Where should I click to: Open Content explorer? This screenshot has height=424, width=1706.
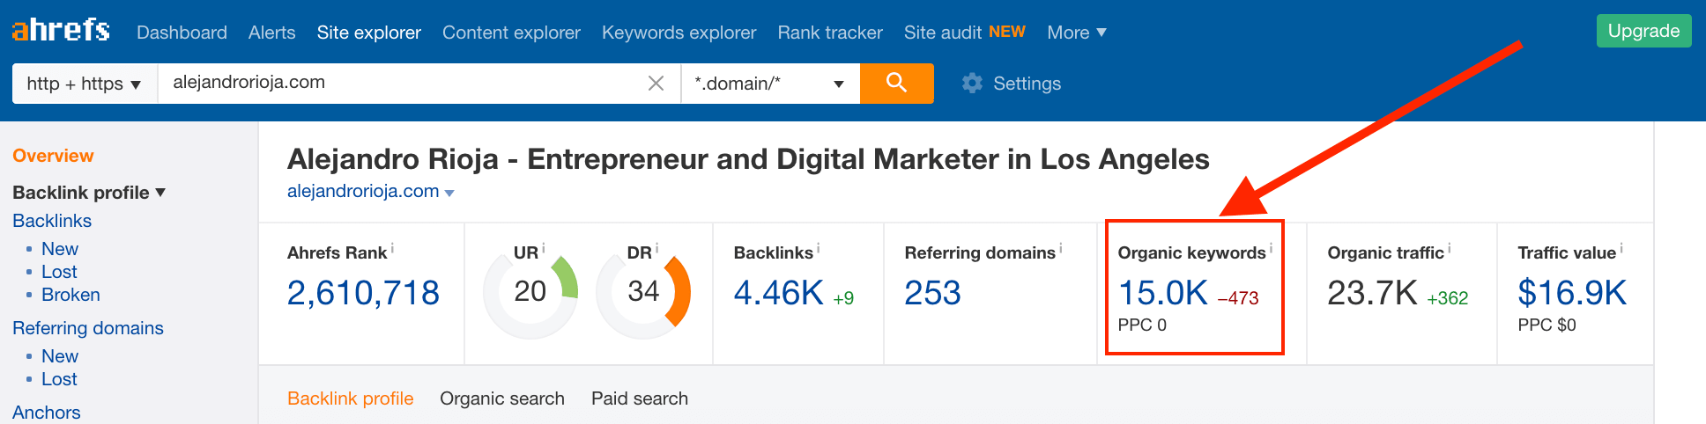click(511, 33)
